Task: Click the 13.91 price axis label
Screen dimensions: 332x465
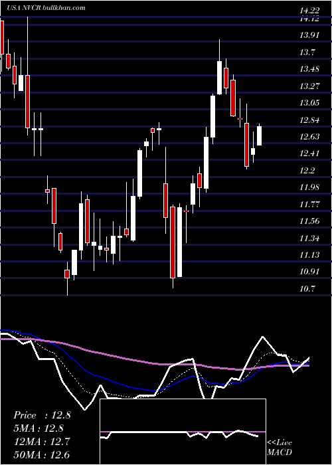Action: point(309,35)
